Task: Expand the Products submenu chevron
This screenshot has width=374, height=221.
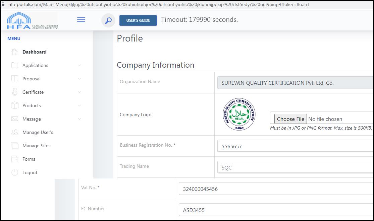Action: tap(79, 105)
